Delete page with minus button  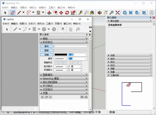point(51,97)
